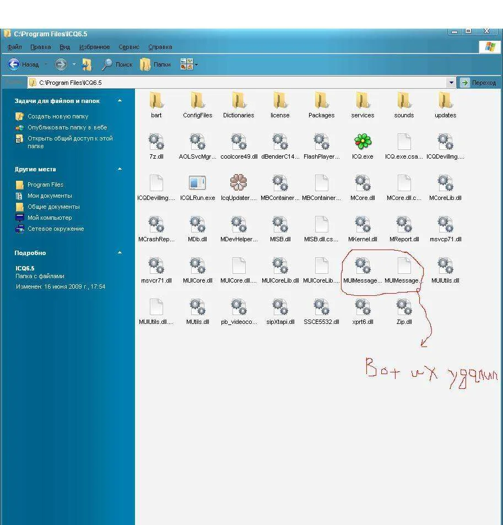Open the Файл menu
The height and width of the screenshot is (525, 503).
coord(14,47)
